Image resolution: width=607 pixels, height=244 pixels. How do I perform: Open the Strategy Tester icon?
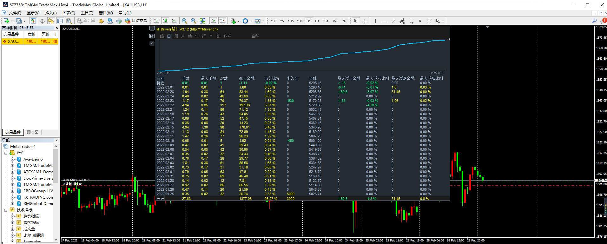(69, 21)
